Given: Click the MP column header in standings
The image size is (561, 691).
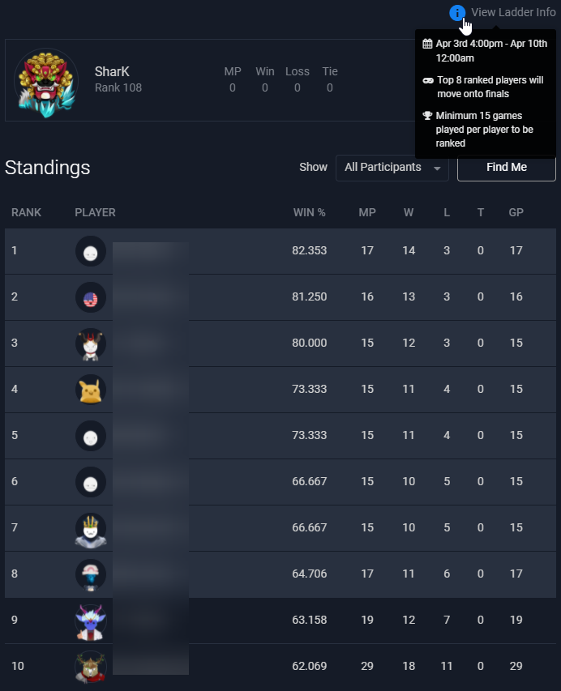Looking at the screenshot, I should click(367, 212).
